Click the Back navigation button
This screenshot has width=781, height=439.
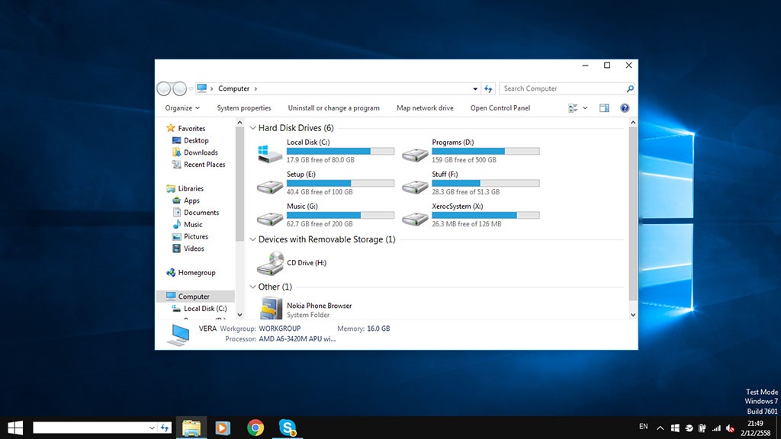tap(164, 88)
